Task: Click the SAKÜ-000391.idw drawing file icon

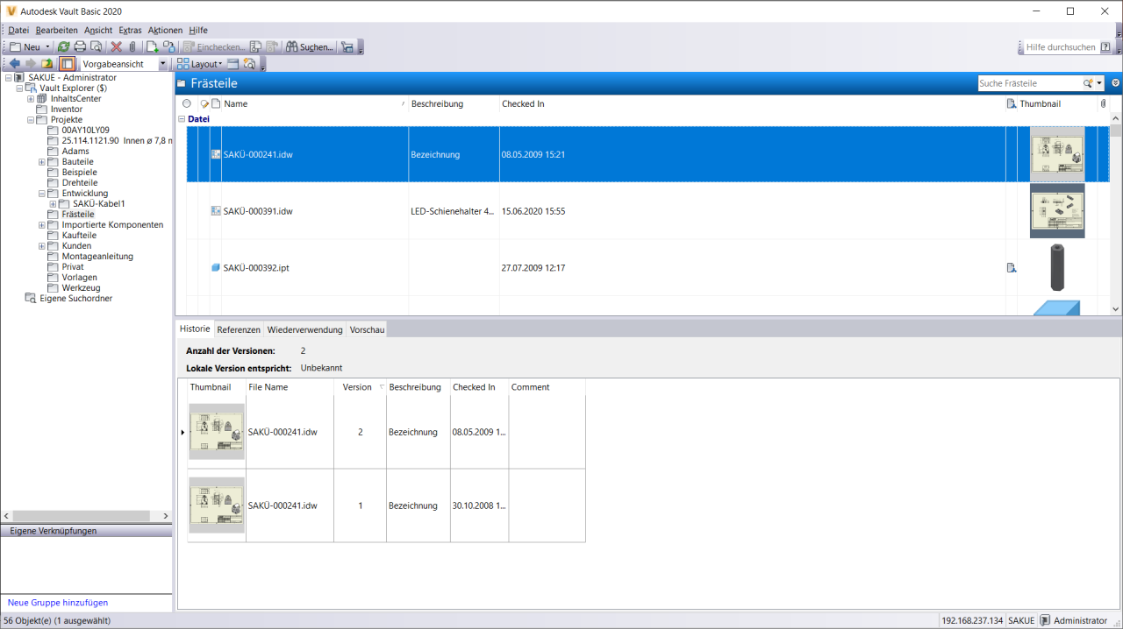Action: click(216, 211)
